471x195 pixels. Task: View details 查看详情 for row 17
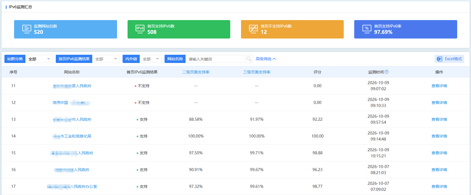click(439, 186)
